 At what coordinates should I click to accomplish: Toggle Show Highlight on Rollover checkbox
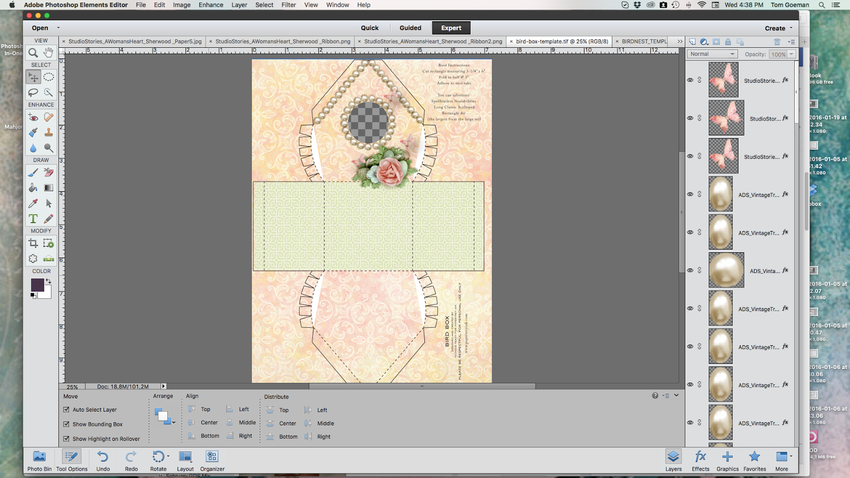66,439
